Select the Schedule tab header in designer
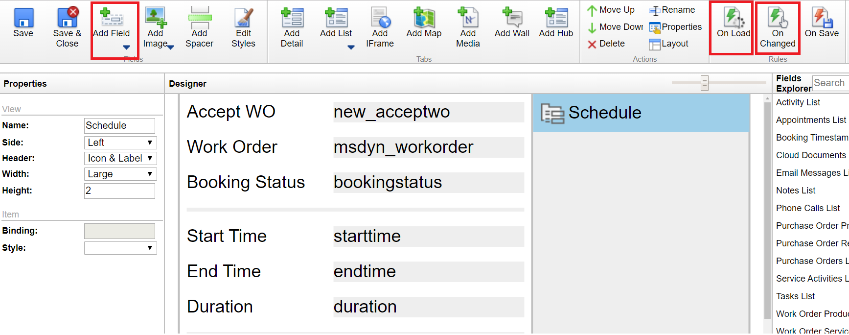The width and height of the screenshot is (849, 335). pyautogui.click(x=641, y=113)
